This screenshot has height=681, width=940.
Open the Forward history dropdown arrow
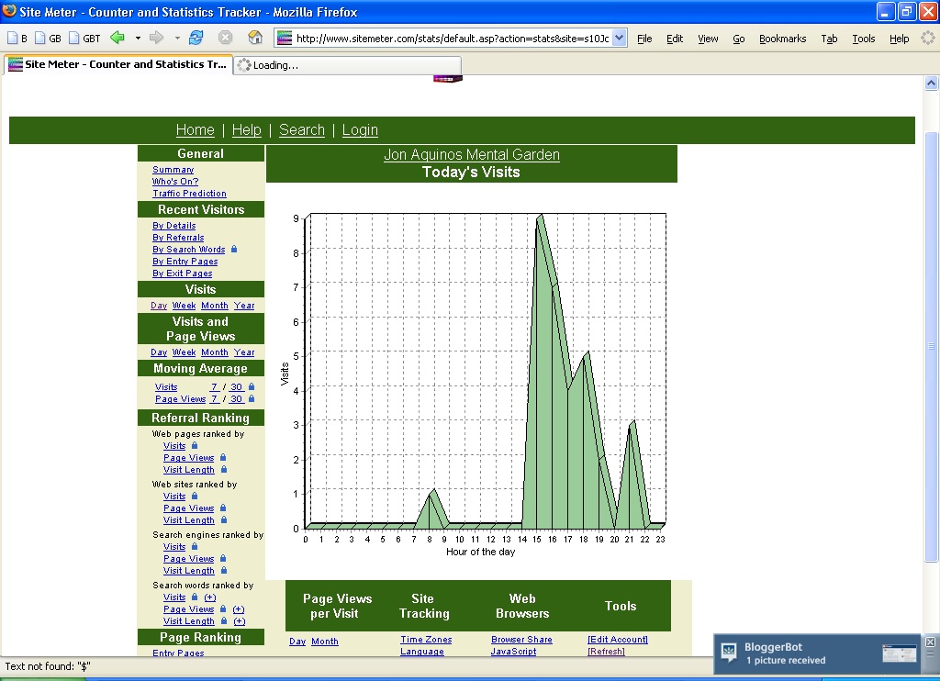tap(177, 38)
